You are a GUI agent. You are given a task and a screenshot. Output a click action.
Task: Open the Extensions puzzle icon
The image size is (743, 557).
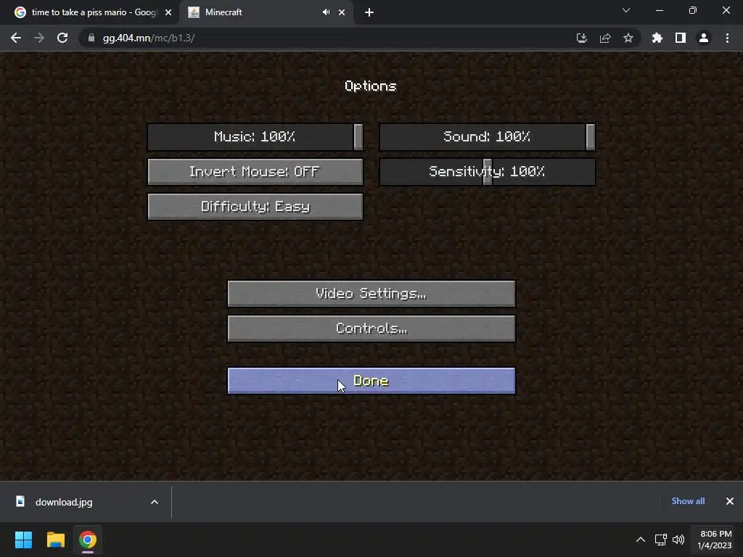tap(657, 38)
